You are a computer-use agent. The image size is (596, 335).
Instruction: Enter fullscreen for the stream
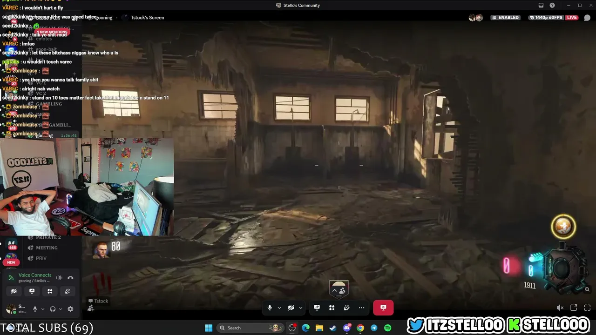tap(587, 308)
